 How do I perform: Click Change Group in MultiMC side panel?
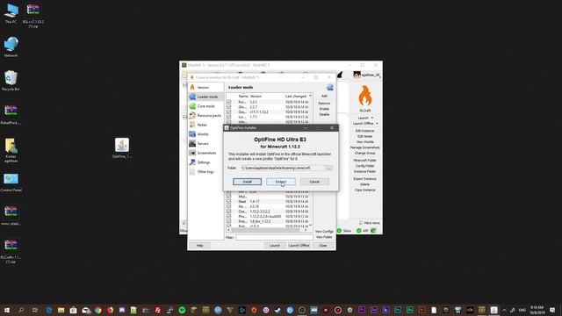point(365,154)
